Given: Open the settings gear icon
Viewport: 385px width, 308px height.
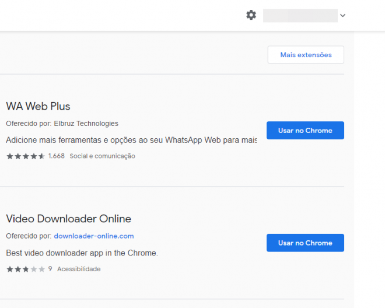Looking at the screenshot, I should coord(251,15).
